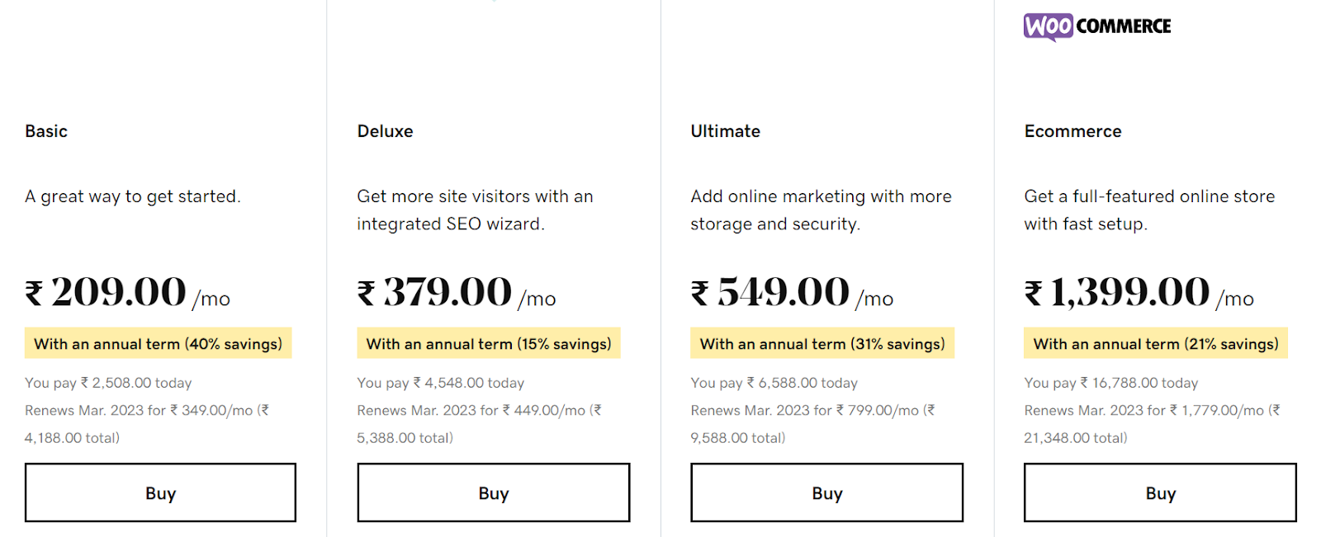Click the WooCommerce logo
Image resolution: width=1321 pixels, height=537 pixels.
pyautogui.click(x=1096, y=26)
